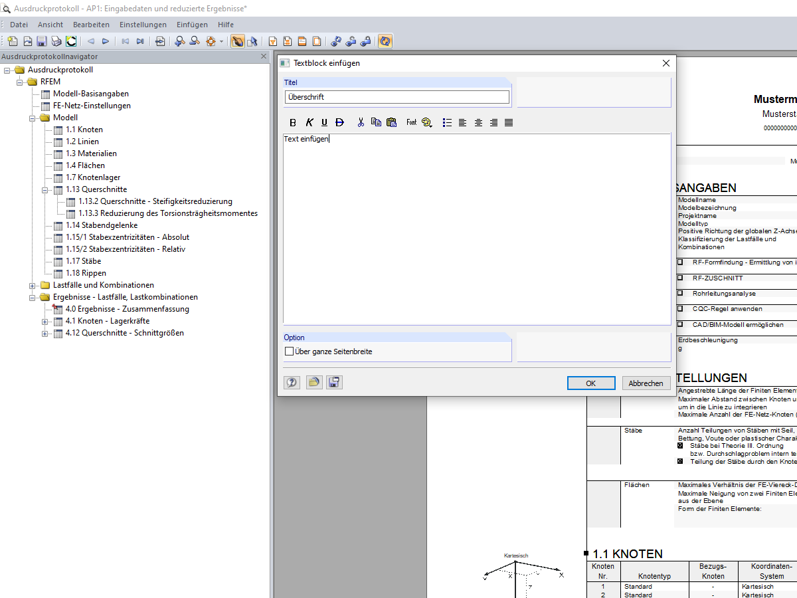The height and width of the screenshot is (598, 797).
Task: Open the Hilfe menu
Action: click(226, 25)
